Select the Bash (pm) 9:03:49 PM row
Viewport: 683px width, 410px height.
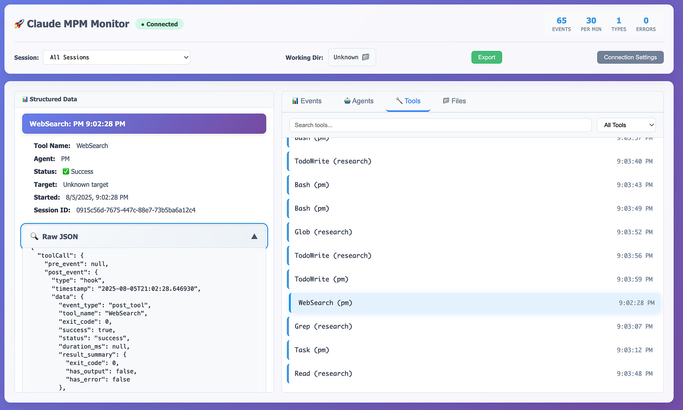click(x=474, y=209)
